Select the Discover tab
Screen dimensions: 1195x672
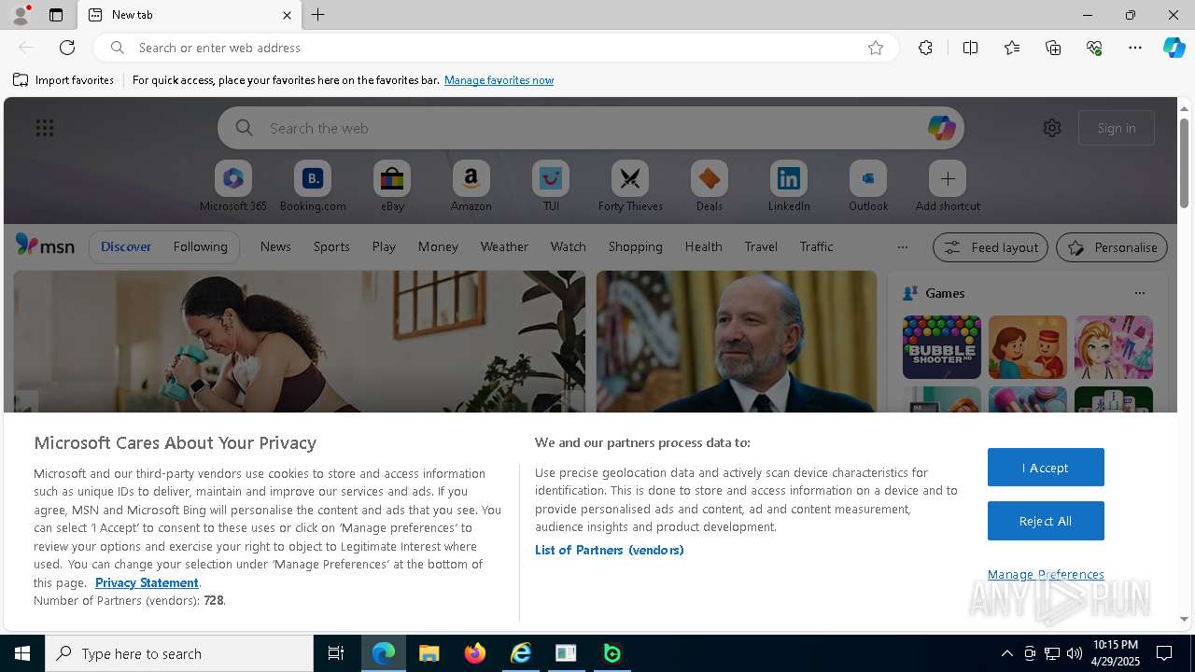(126, 246)
